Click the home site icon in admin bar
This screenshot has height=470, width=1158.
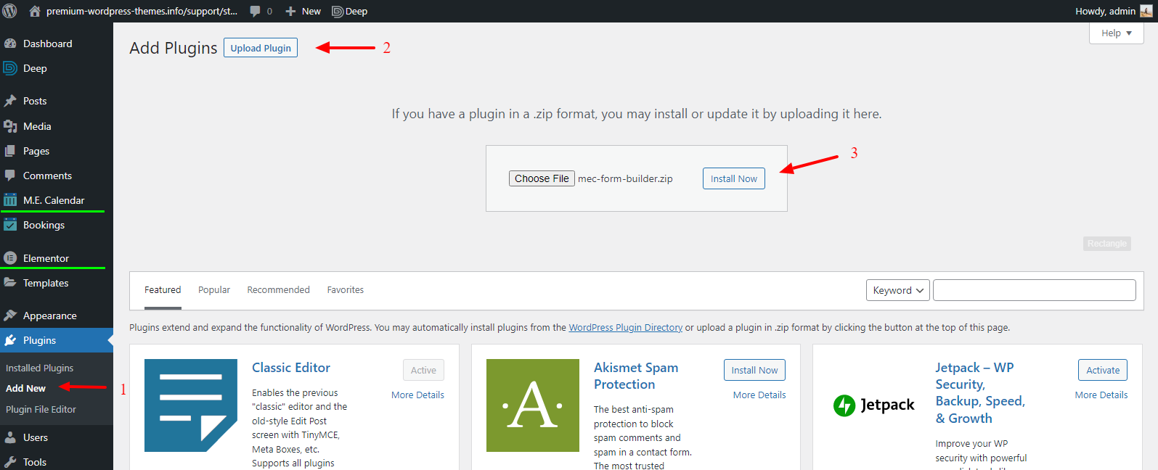tap(34, 11)
